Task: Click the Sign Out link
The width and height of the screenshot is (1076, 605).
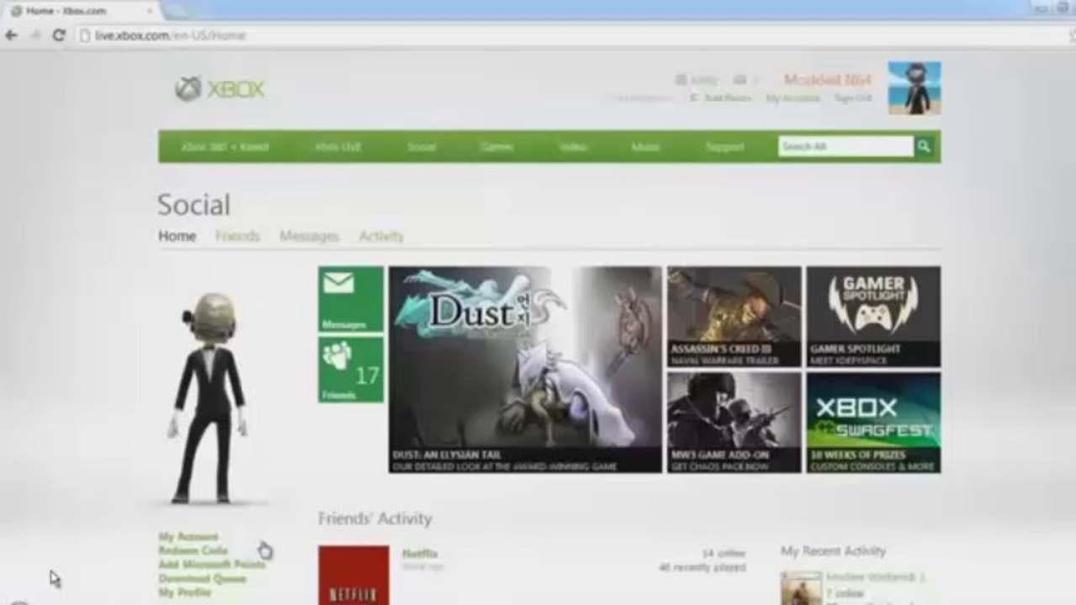Action: 852,98
